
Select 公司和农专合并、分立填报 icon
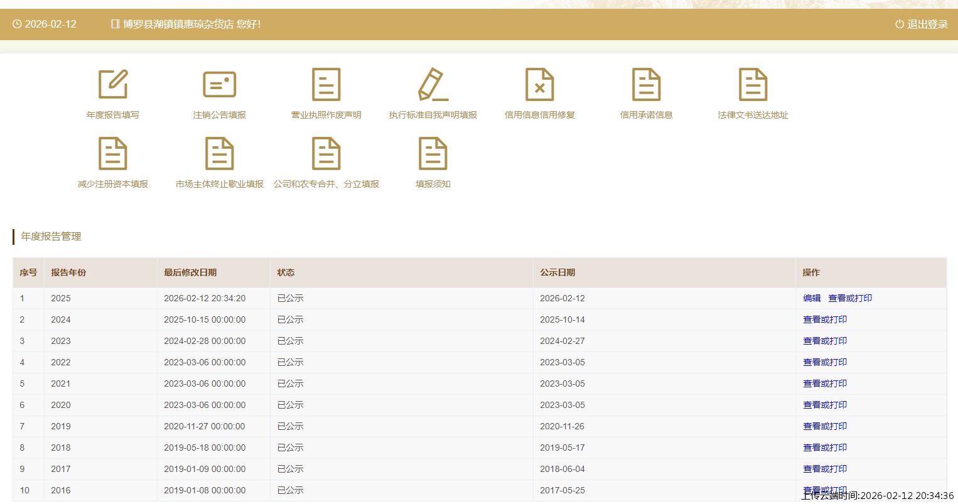pyautogui.click(x=326, y=154)
